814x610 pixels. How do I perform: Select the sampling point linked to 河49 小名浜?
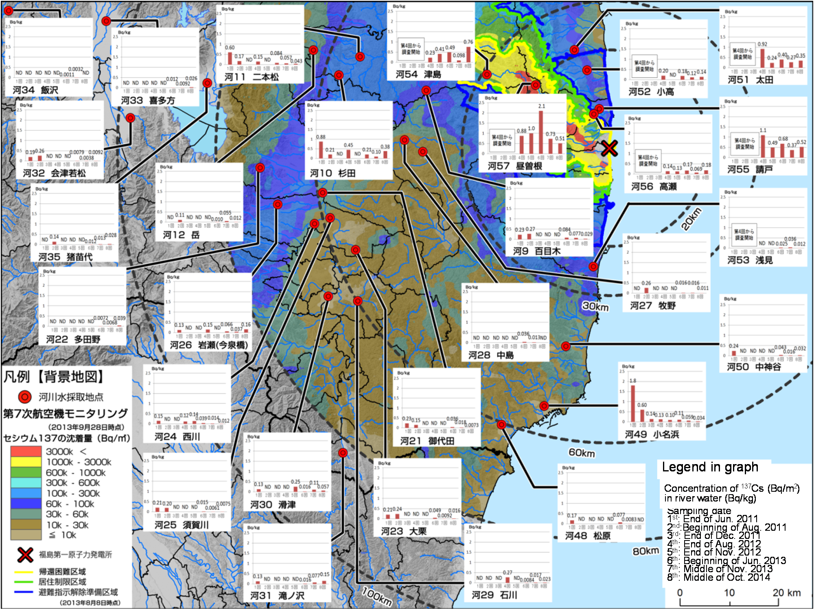pyautogui.click(x=544, y=405)
